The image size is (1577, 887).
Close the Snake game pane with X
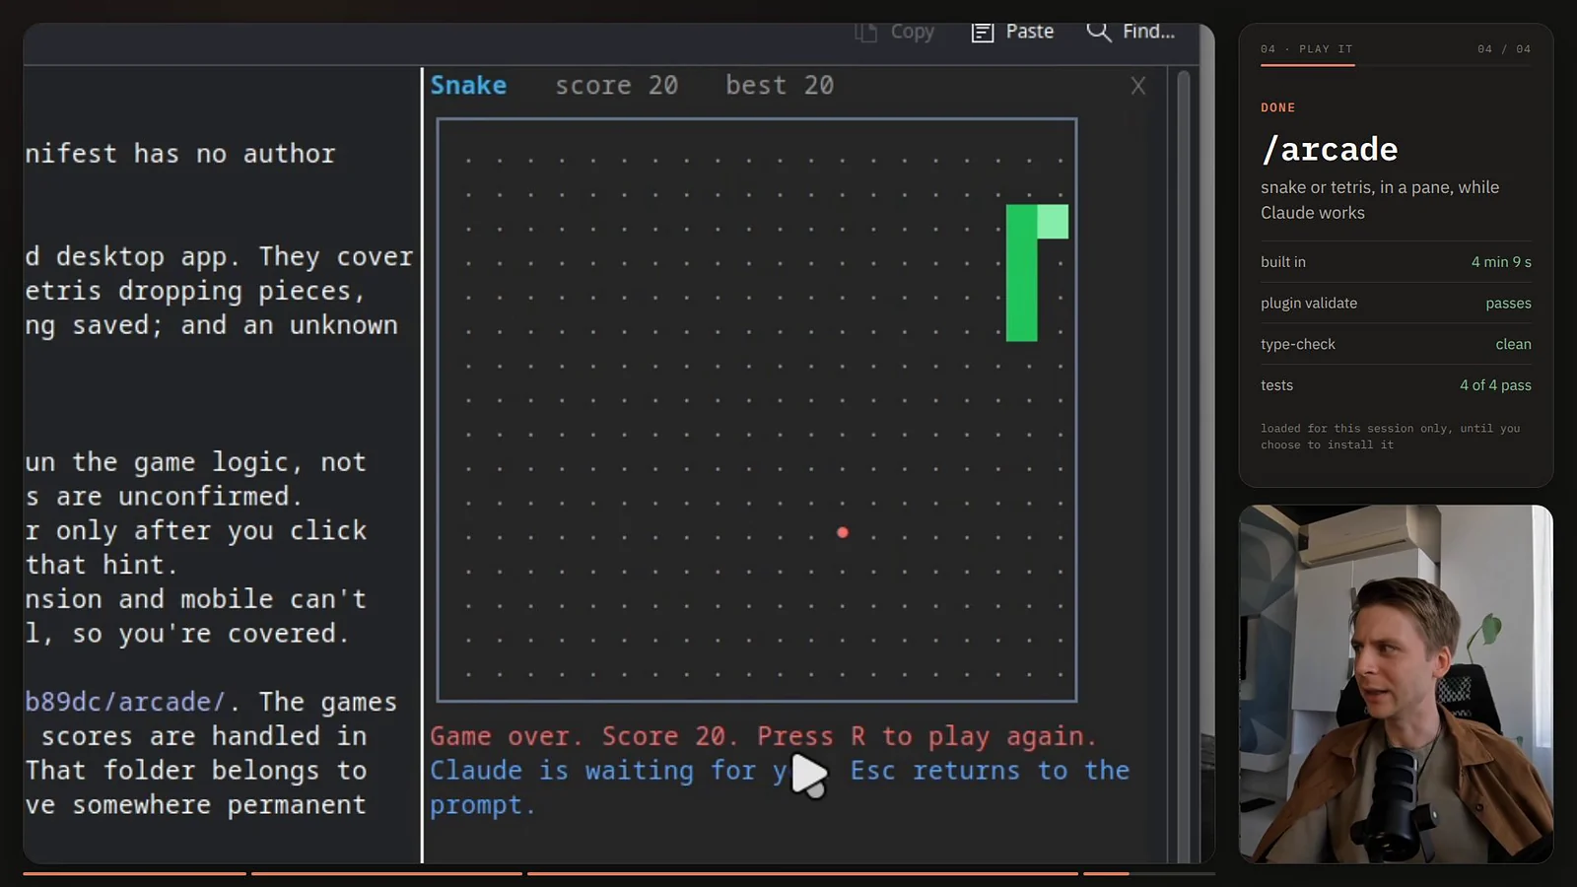1138,86
